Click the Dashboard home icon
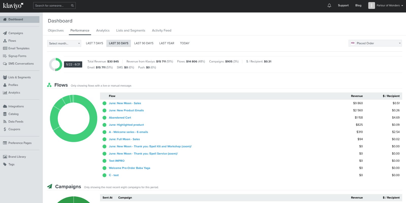Viewport: 406px width, 203px height. tap(5, 20)
